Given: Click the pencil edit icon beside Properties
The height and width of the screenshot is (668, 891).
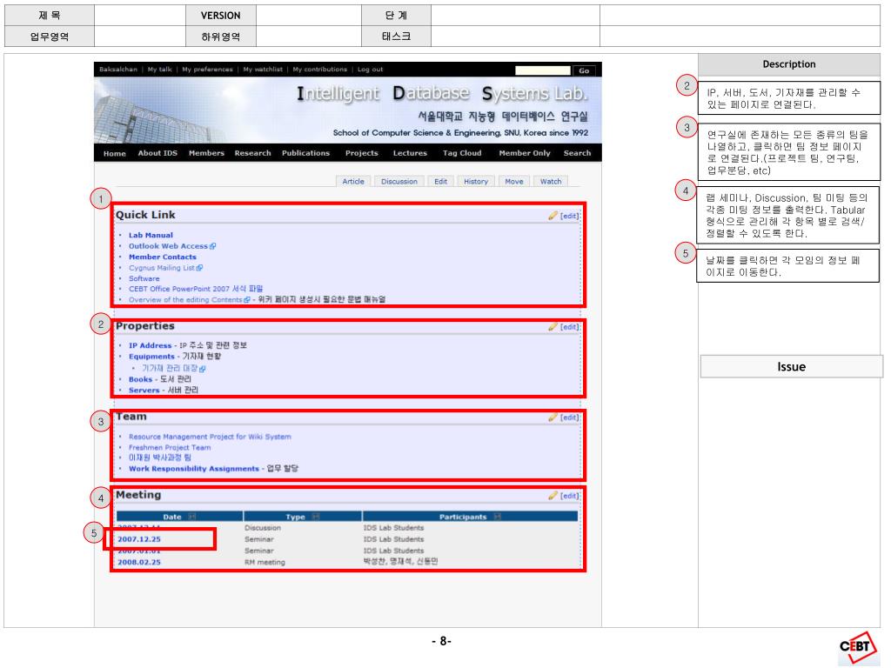Looking at the screenshot, I should pyautogui.click(x=553, y=327).
